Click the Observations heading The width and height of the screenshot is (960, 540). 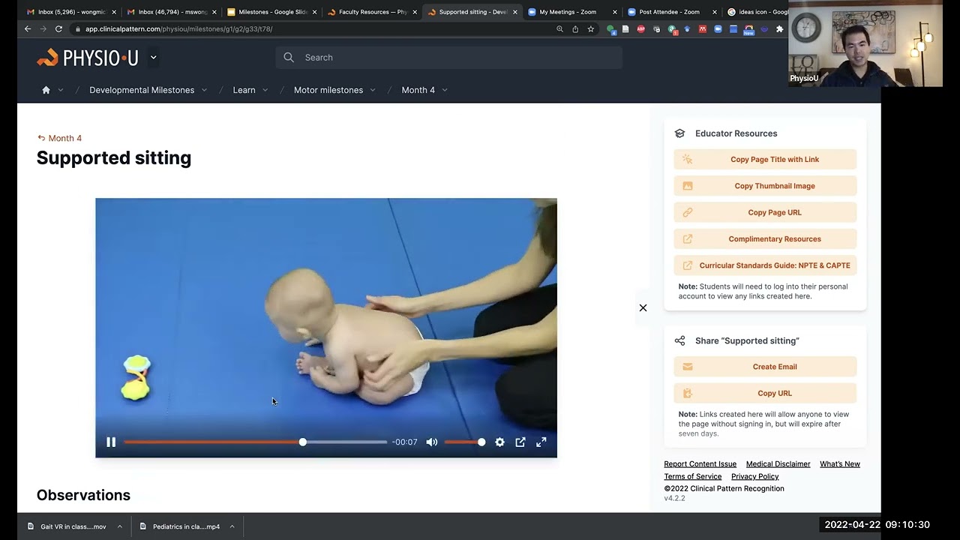click(83, 495)
